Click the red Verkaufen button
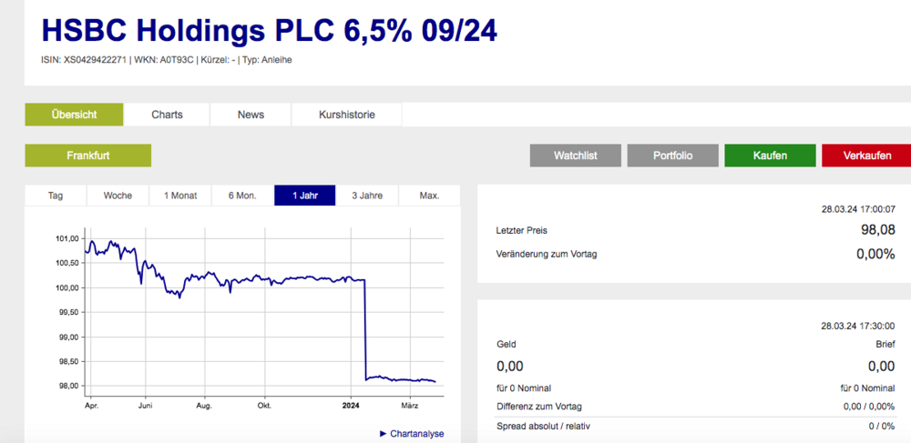The height and width of the screenshot is (443, 911). (867, 156)
